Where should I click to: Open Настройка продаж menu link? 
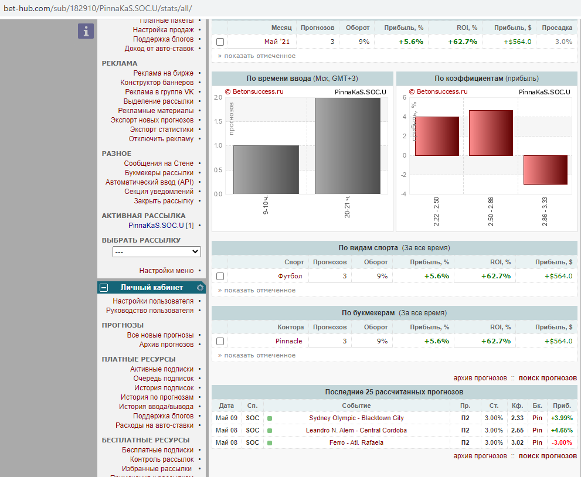tap(164, 30)
